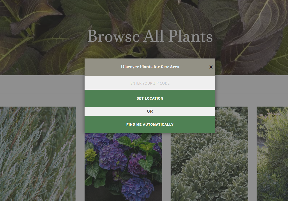The width and height of the screenshot is (288, 201).
Task: Open the purple hydrangea plant card
Action: point(123,167)
